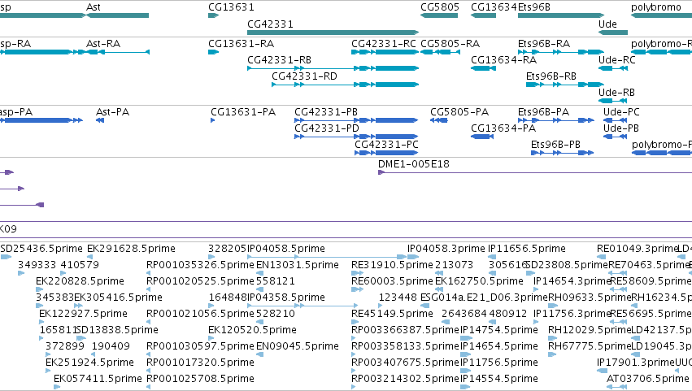Click protein CG42331-PC
Viewport: 692px width, 391px height.
coord(386,145)
